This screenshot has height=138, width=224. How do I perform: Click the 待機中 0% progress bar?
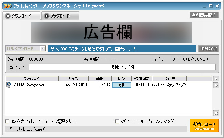[x=122, y=67]
